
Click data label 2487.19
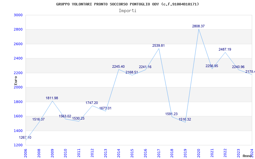[225, 50]
